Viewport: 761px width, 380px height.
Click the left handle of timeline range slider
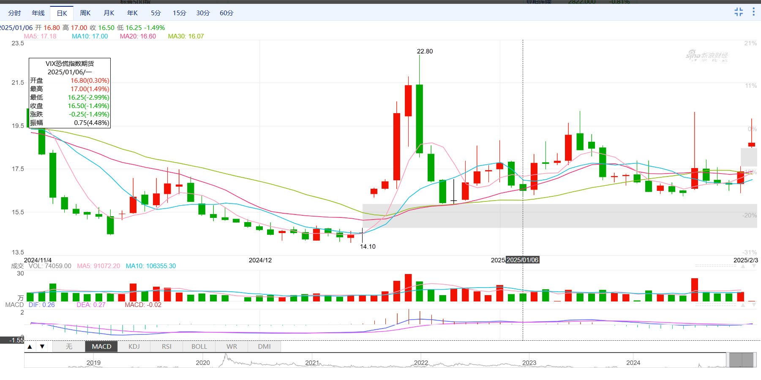point(728,360)
